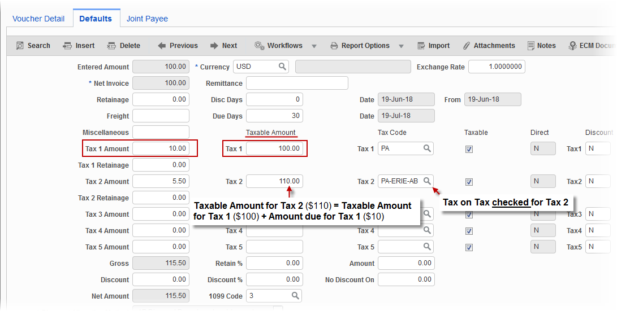Open the Voucher Detail tab
Viewport: 617px width, 311px height.
coord(38,19)
